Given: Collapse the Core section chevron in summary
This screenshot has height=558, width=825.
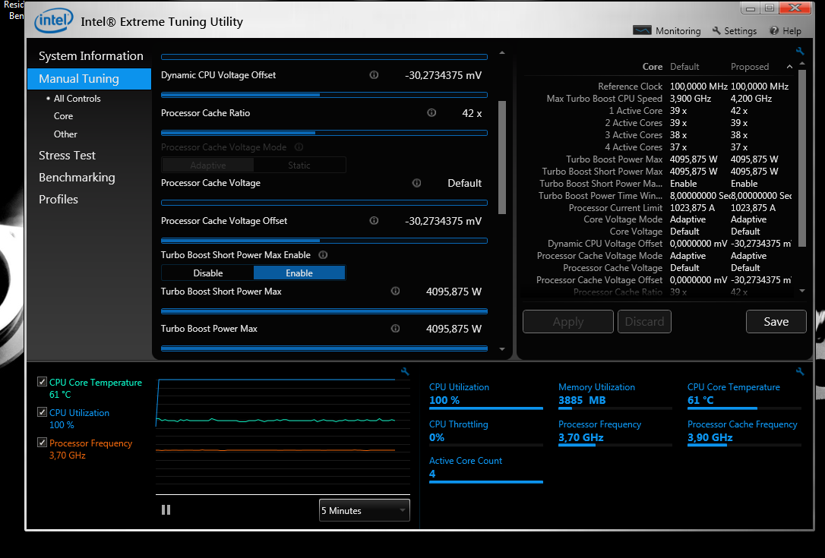Looking at the screenshot, I should [789, 67].
